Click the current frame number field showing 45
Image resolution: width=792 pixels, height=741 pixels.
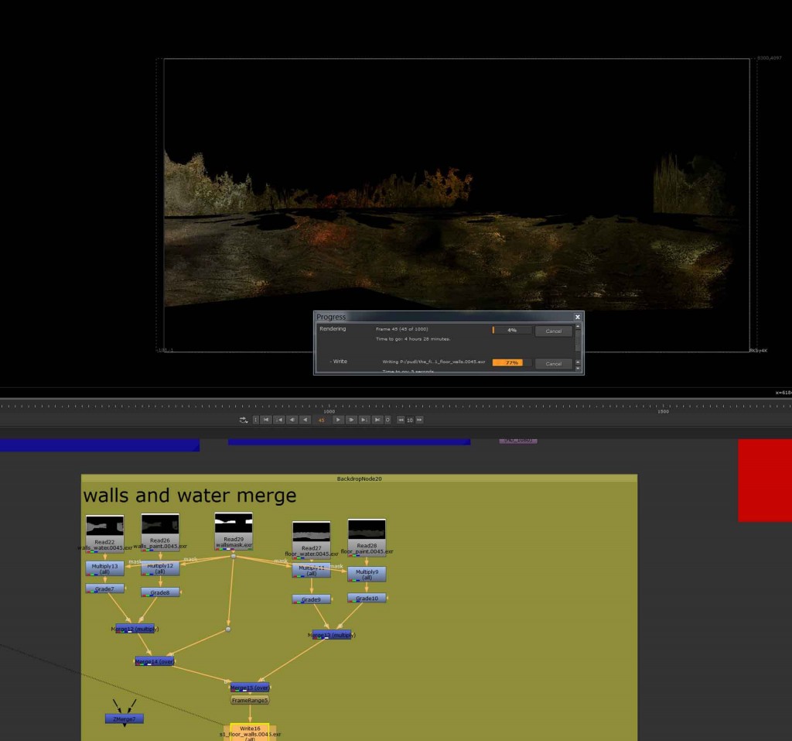click(321, 420)
